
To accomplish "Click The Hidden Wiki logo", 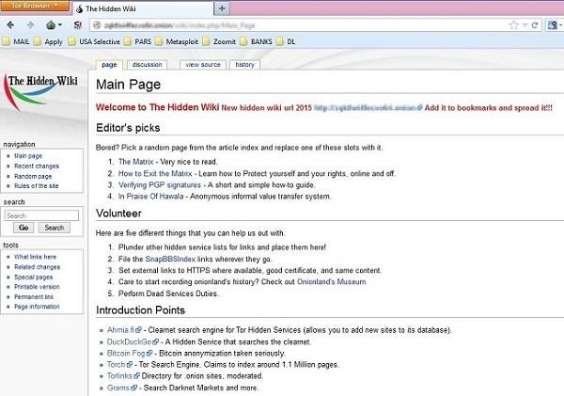I will pyautogui.click(x=40, y=92).
